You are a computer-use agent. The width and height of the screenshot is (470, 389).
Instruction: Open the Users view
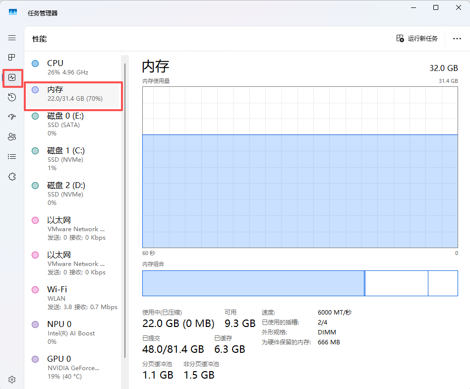coord(11,136)
